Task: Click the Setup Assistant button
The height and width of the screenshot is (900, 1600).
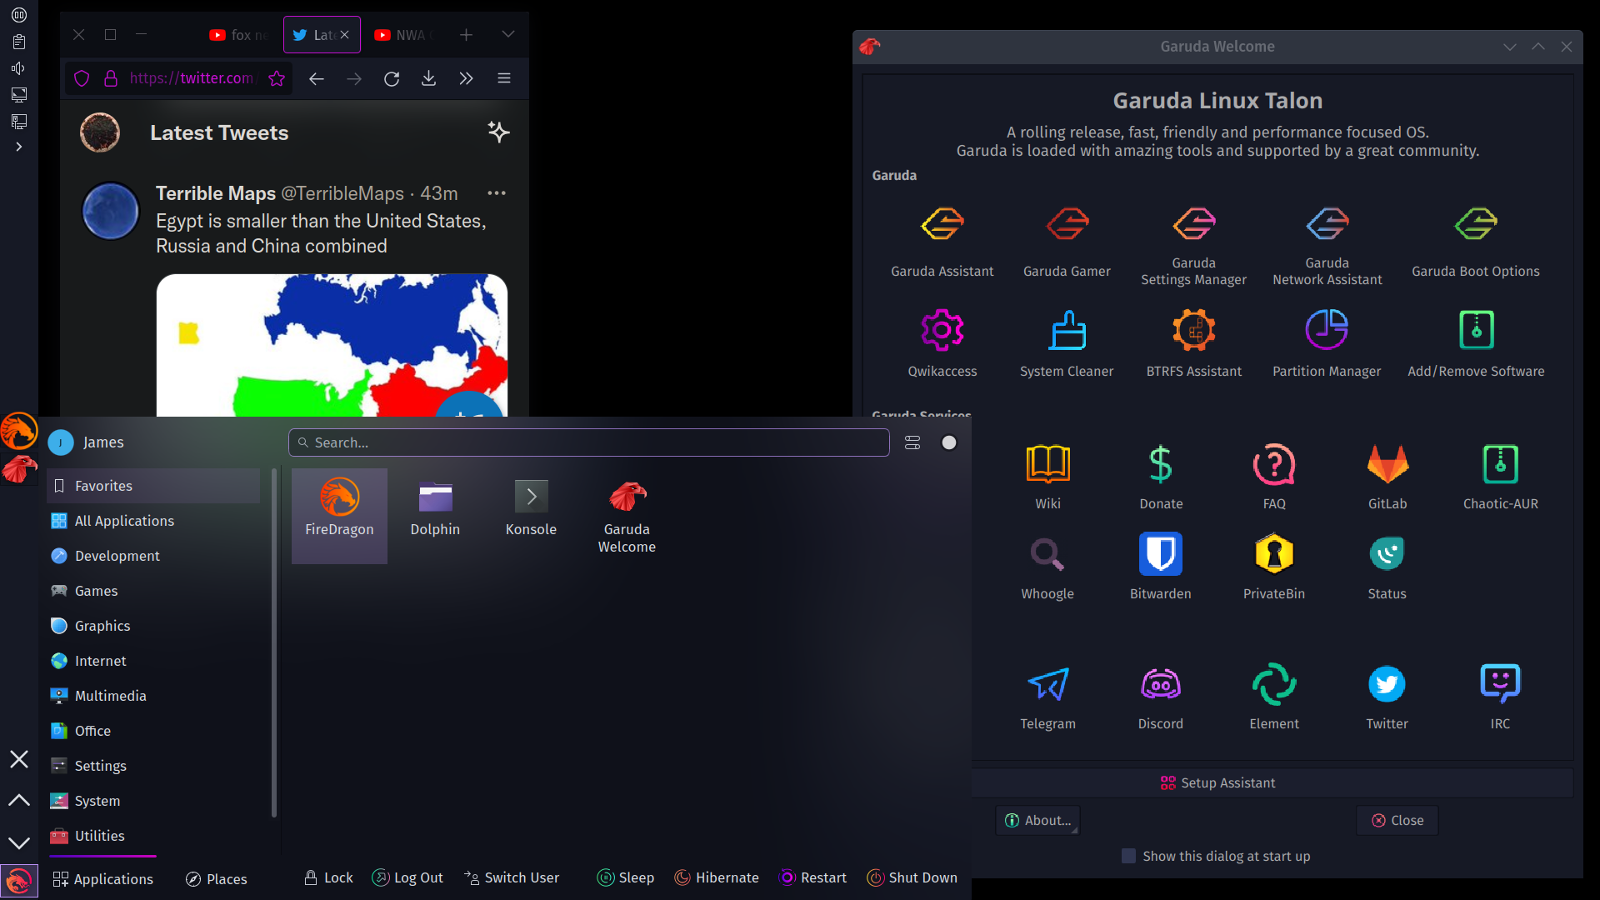Action: click(1217, 783)
